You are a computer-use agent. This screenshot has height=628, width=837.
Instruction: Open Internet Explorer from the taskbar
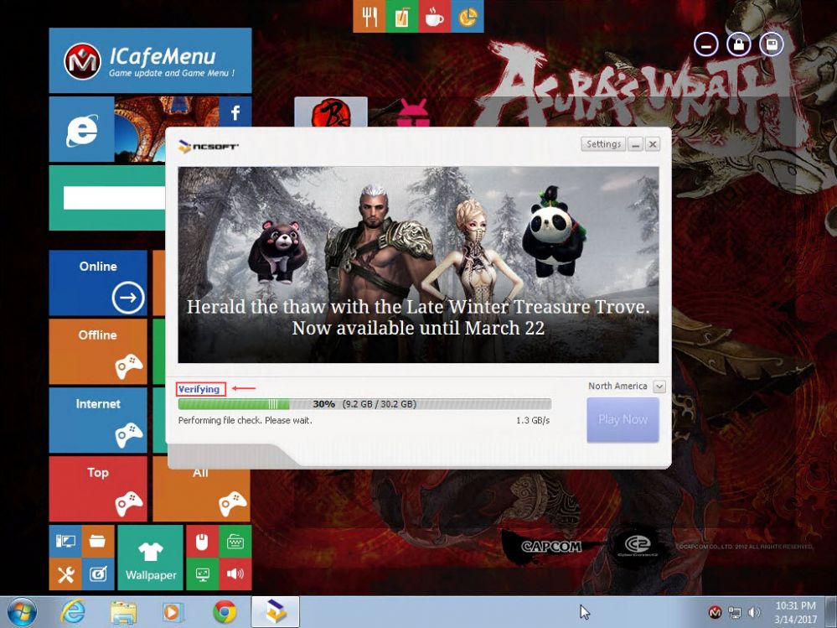73,613
